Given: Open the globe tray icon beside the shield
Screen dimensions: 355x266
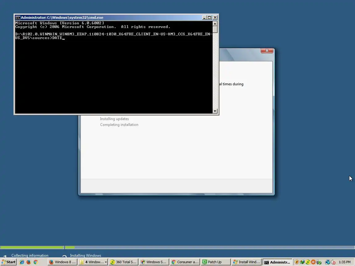Looking at the screenshot, I should [302, 262].
